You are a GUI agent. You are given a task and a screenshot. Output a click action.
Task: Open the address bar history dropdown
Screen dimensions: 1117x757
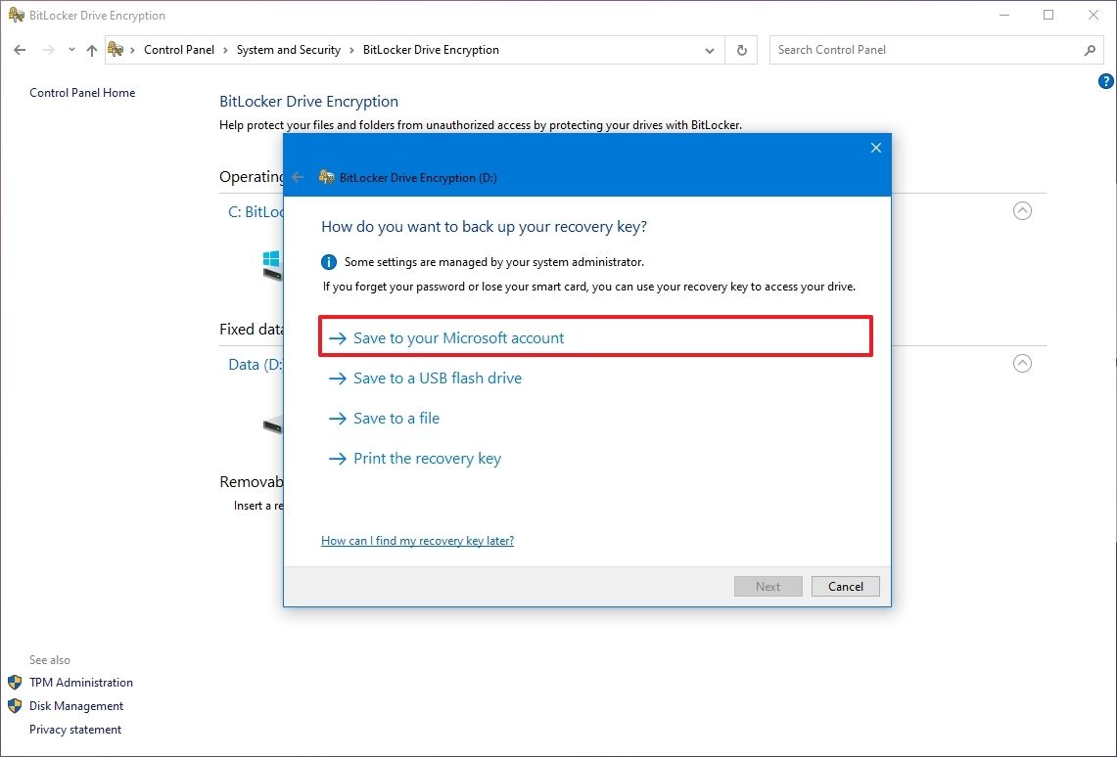coord(710,49)
